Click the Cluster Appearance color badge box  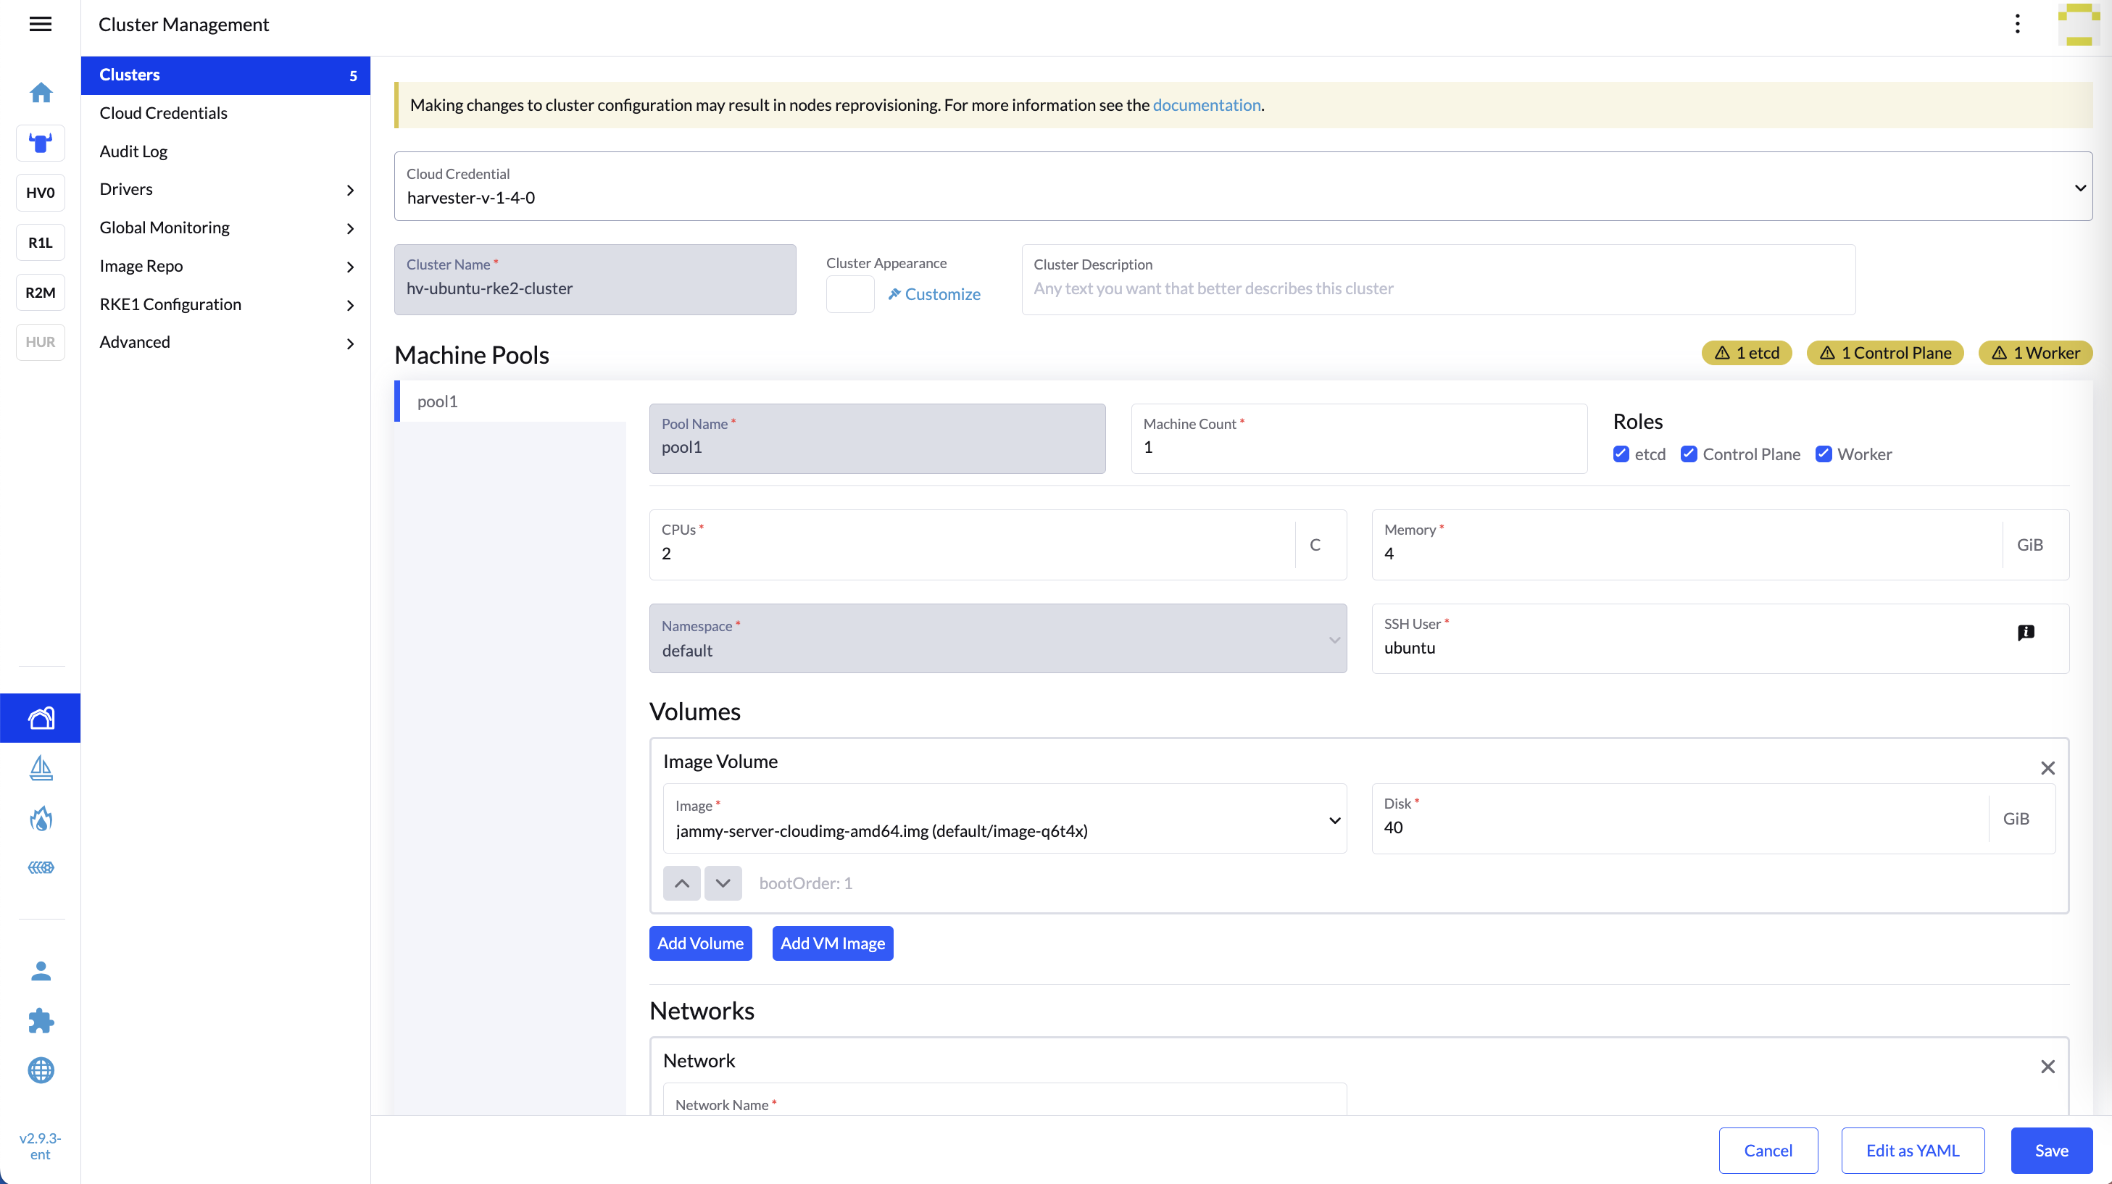849,294
